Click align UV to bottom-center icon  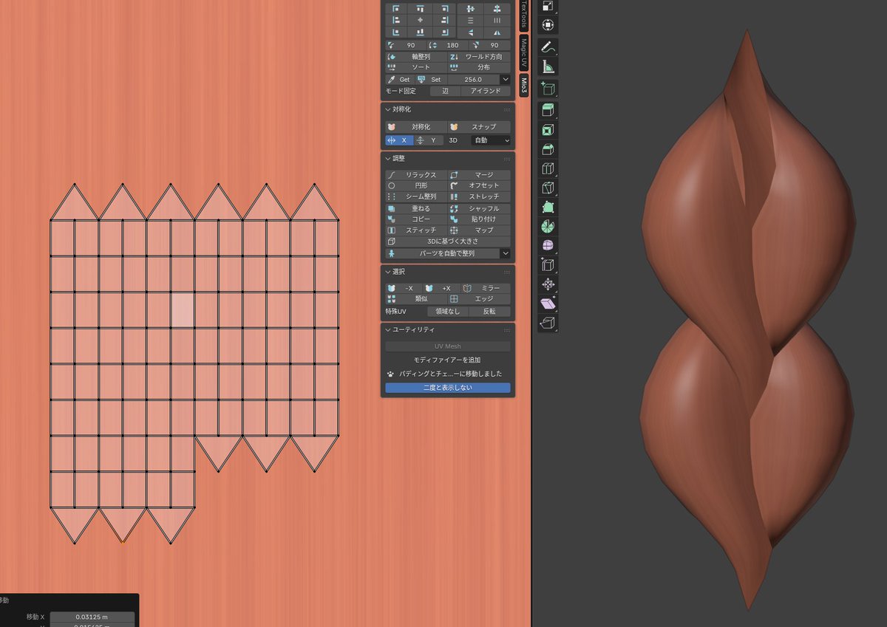pos(420,32)
